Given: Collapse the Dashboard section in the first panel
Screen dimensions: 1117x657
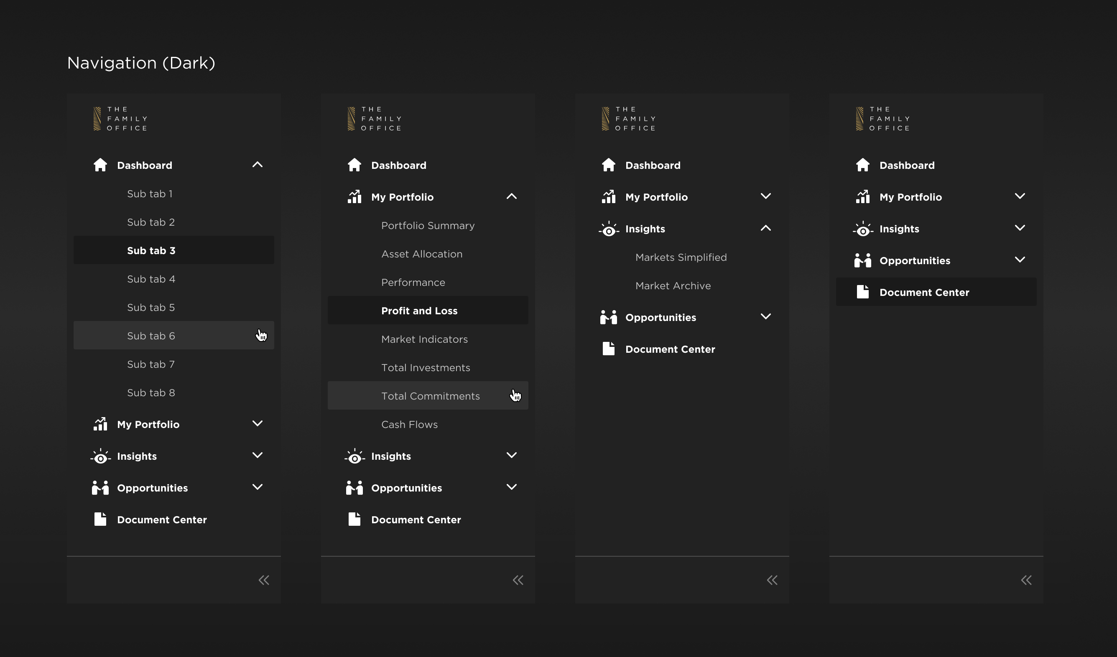Looking at the screenshot, I should pyautogui.click(x=257, y=165).
